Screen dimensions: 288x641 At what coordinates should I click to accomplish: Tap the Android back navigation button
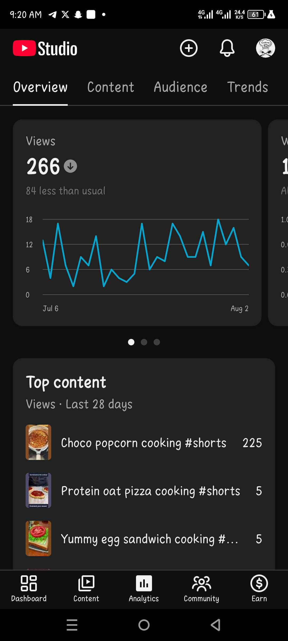215,625
